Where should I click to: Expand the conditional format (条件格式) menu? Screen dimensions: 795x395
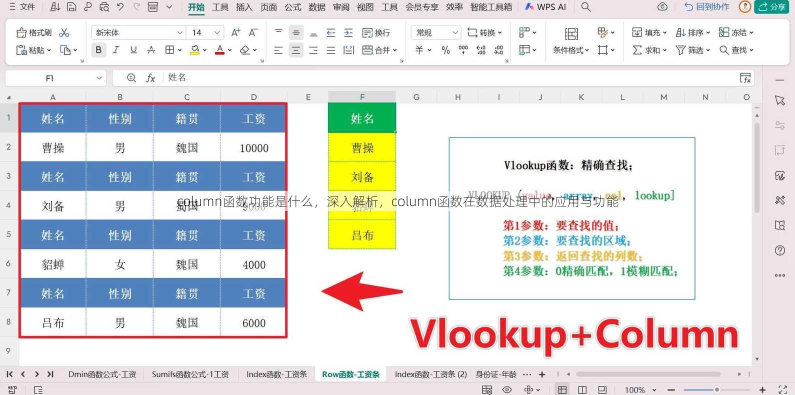(x=571, y=50)
